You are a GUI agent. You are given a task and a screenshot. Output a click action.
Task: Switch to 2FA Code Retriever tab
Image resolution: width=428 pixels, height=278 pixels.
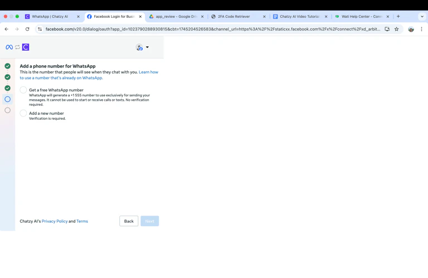[x=239, y=16]
